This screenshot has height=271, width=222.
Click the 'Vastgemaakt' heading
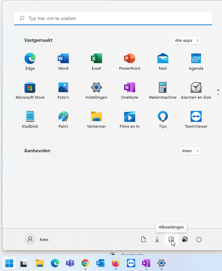(38, 40)
